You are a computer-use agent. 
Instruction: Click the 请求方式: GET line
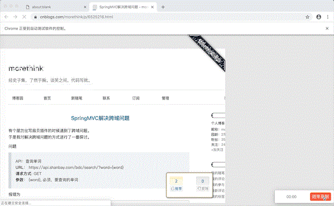[28, 174]
